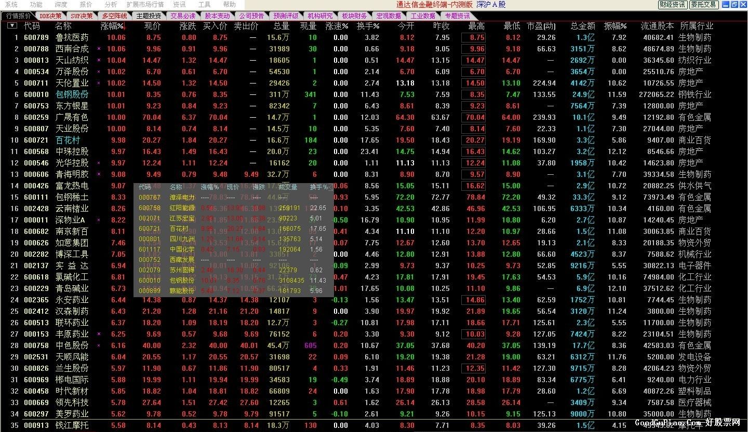Switch to the 工业数据 tab
This screenshot has height=432, width=748.
point(423,16)
